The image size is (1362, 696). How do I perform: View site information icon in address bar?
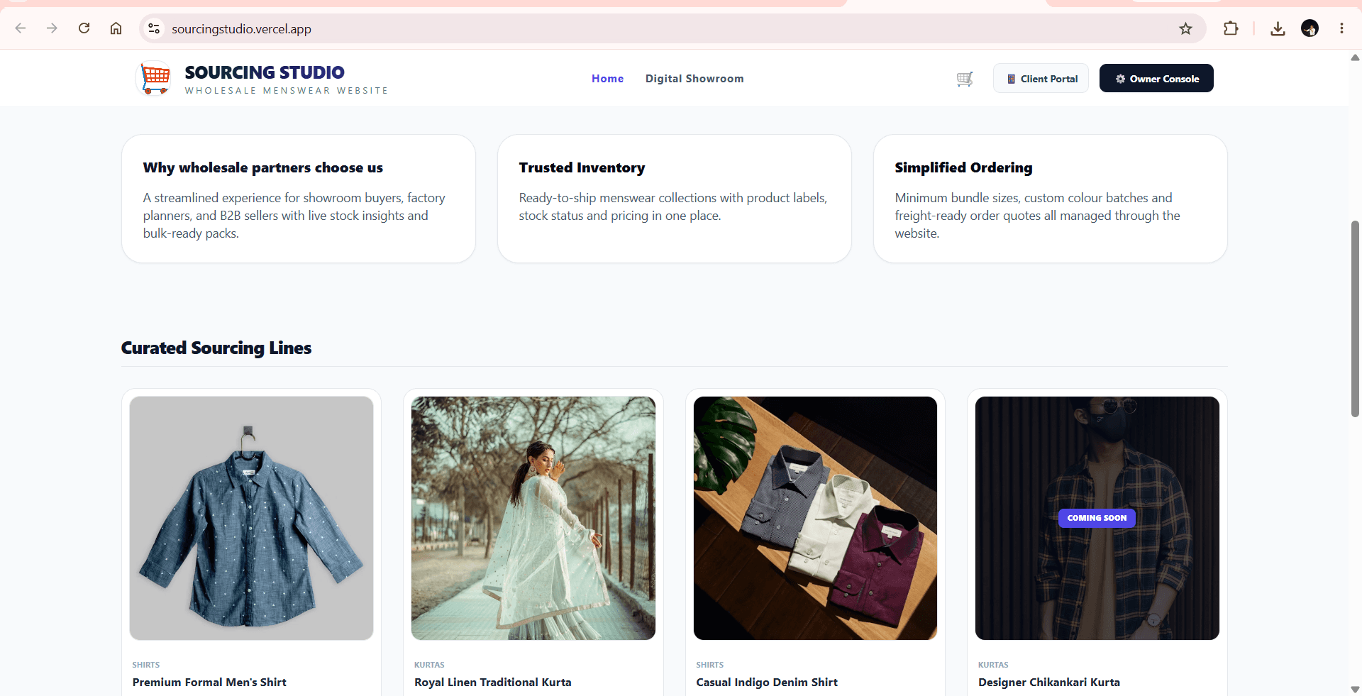[x=154, y=28]
